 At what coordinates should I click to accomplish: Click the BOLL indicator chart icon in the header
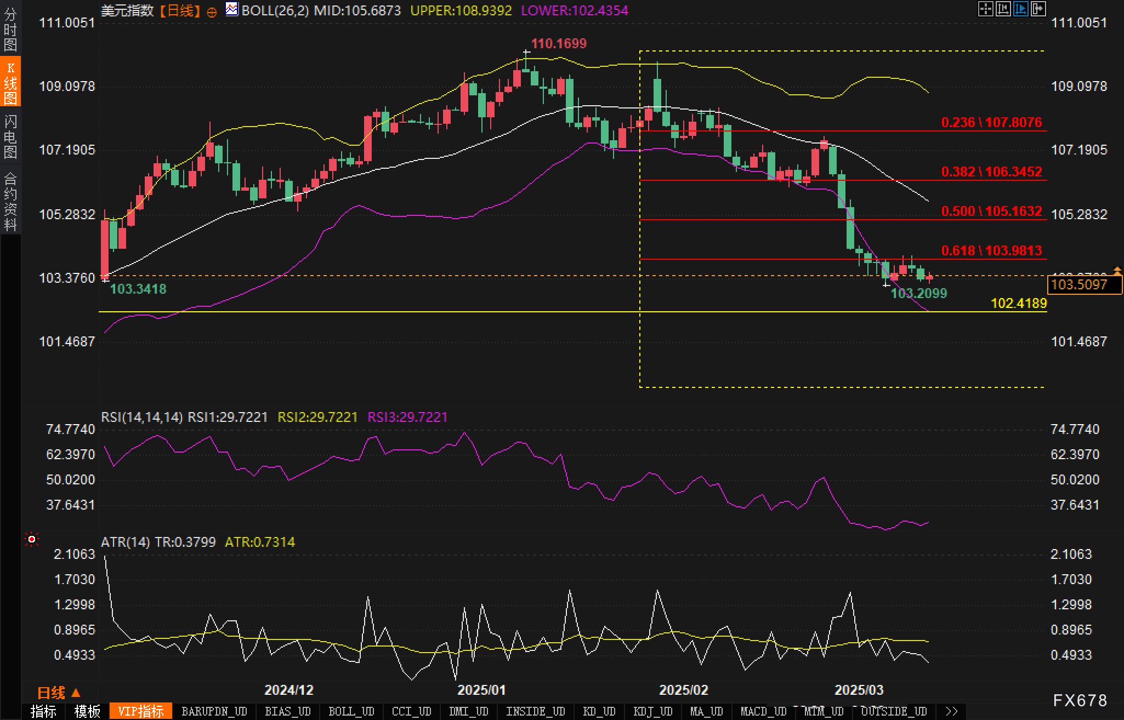click(x=232, y=9)
